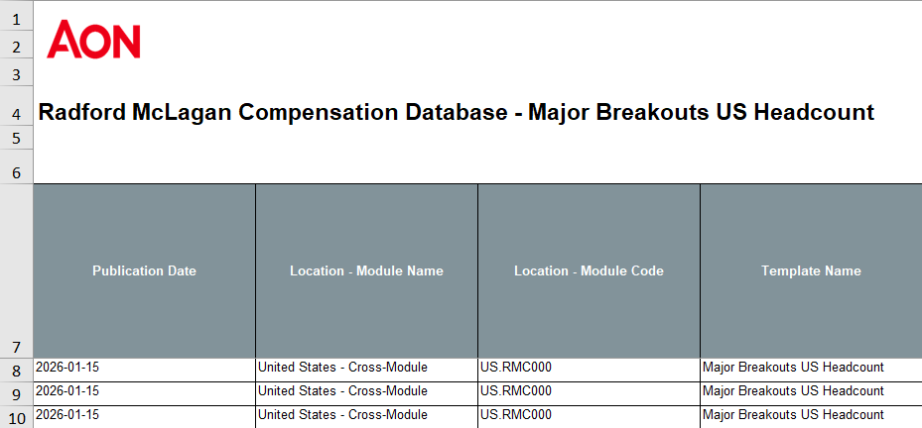
Task: Click the US.RMC000 cell in row 10
Action: pyautogui.click(x=589, y=415)
